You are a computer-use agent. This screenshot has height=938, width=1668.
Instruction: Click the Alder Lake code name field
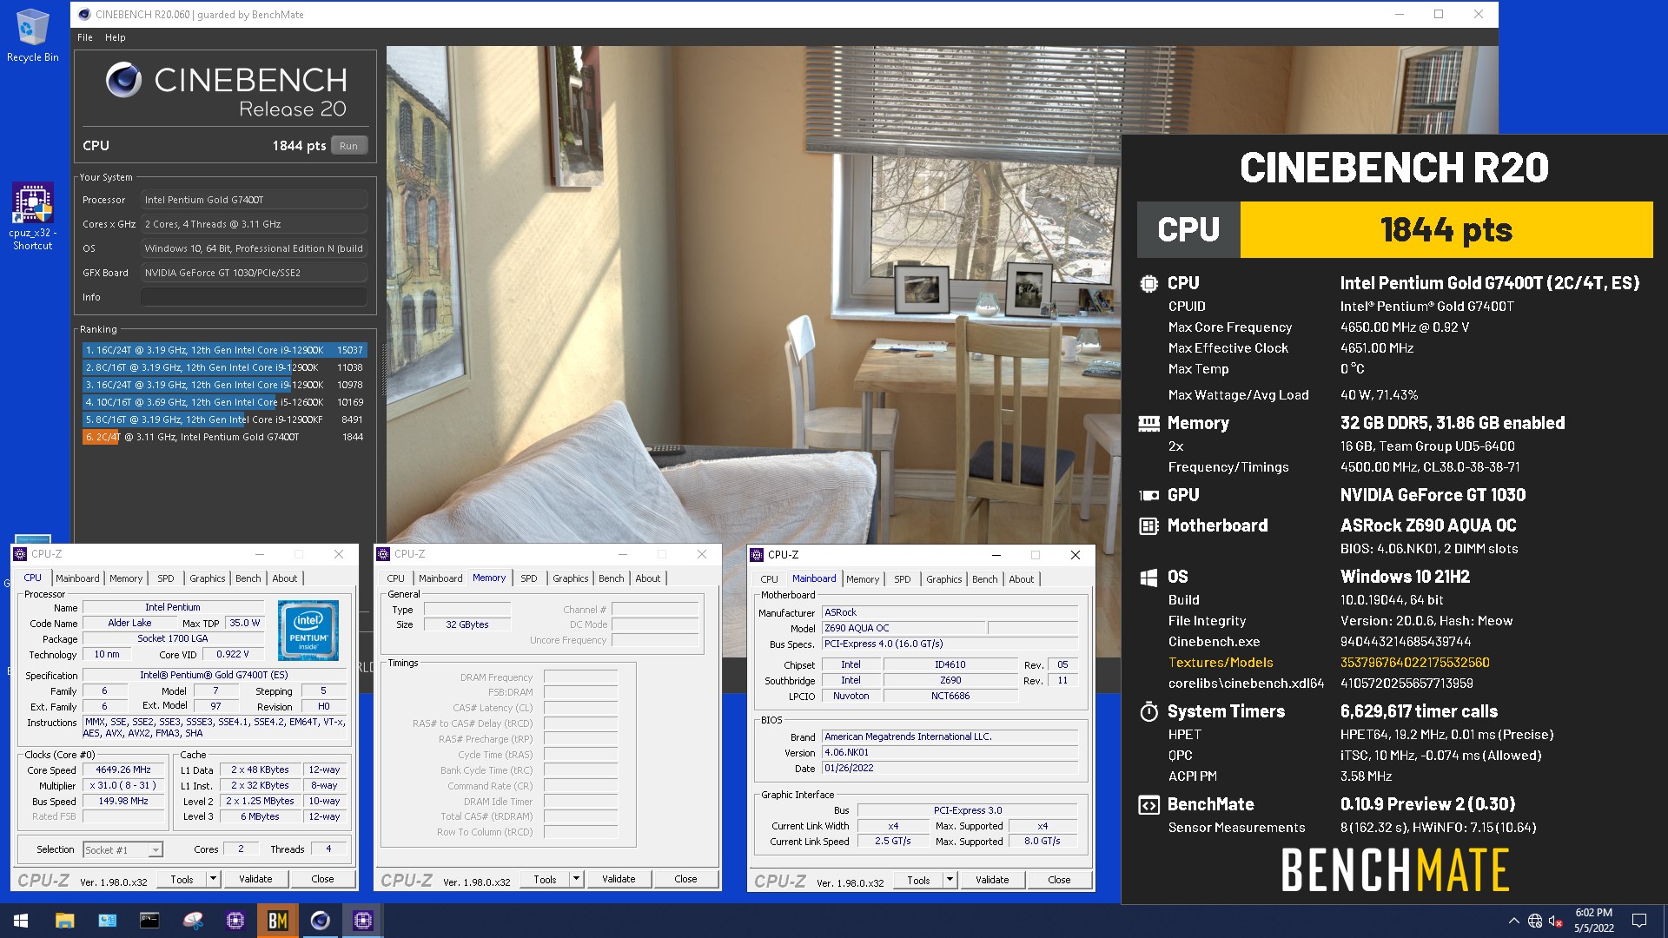[x=129, y=624]
